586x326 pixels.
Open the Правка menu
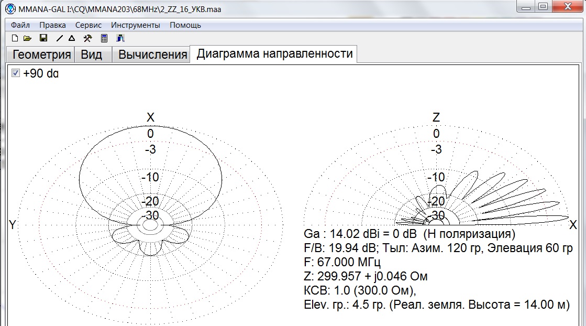(x=53, y=25)
